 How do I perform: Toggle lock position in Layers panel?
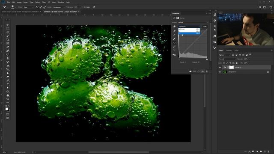[x=230, y=63]
